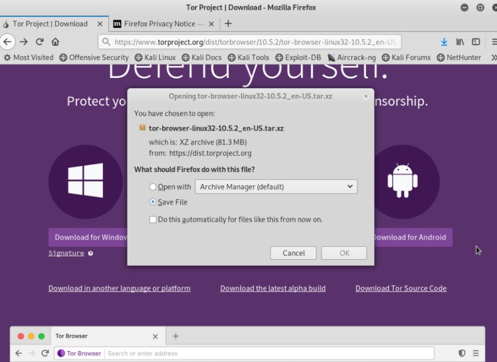Open the Offensive Security bookmark
The width and height of the screenshot is (497, 362).
click(x=94, y=58)
